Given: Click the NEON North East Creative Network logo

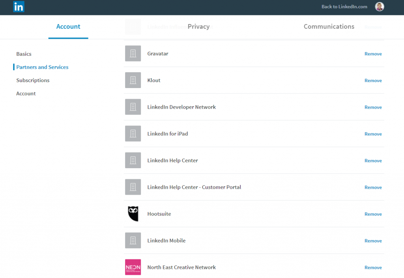Looking at the screenshot, I should [133, 267].
